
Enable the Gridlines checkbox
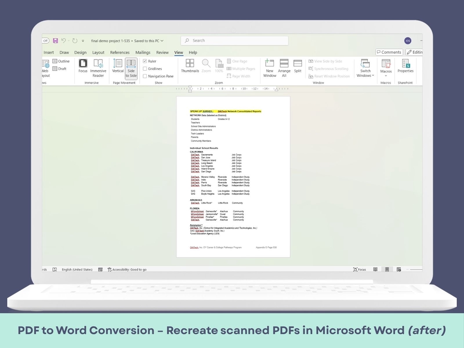pos(145,69)
